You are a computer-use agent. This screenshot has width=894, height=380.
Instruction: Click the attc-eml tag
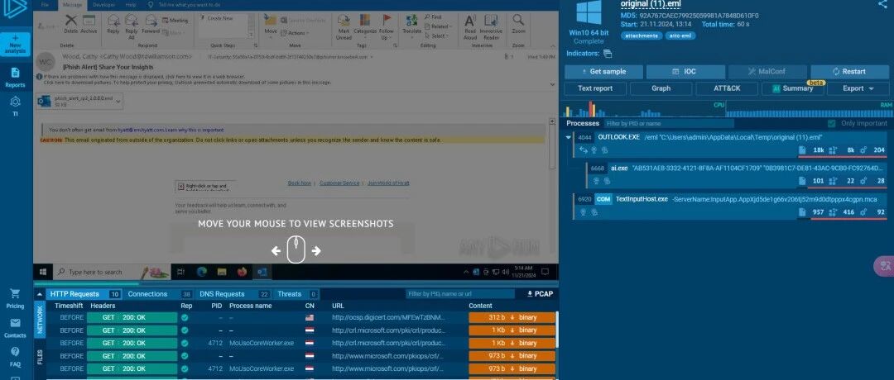point(682,36)
